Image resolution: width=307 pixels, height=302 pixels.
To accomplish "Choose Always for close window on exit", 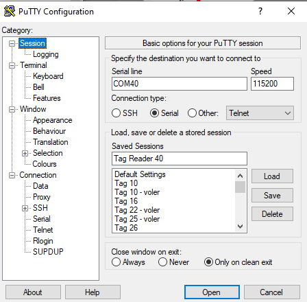I will [116, 262].
